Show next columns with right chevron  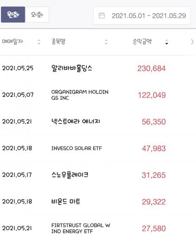(x=192, y=42)
